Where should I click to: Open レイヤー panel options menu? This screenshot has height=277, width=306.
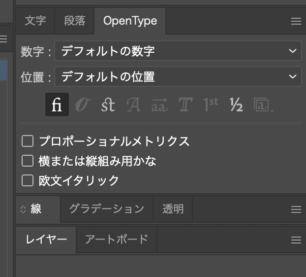(296, 240)
